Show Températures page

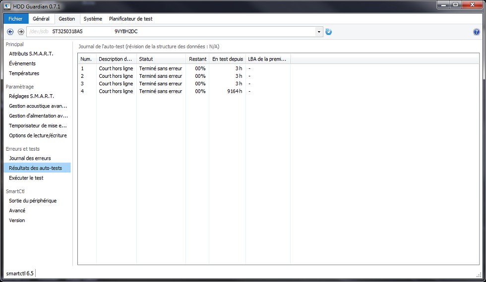point(24,73)
